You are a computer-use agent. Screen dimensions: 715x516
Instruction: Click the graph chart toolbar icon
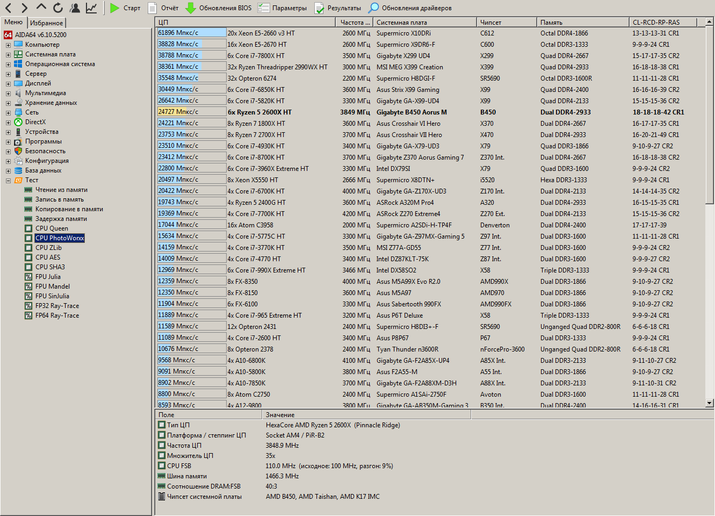91,8
